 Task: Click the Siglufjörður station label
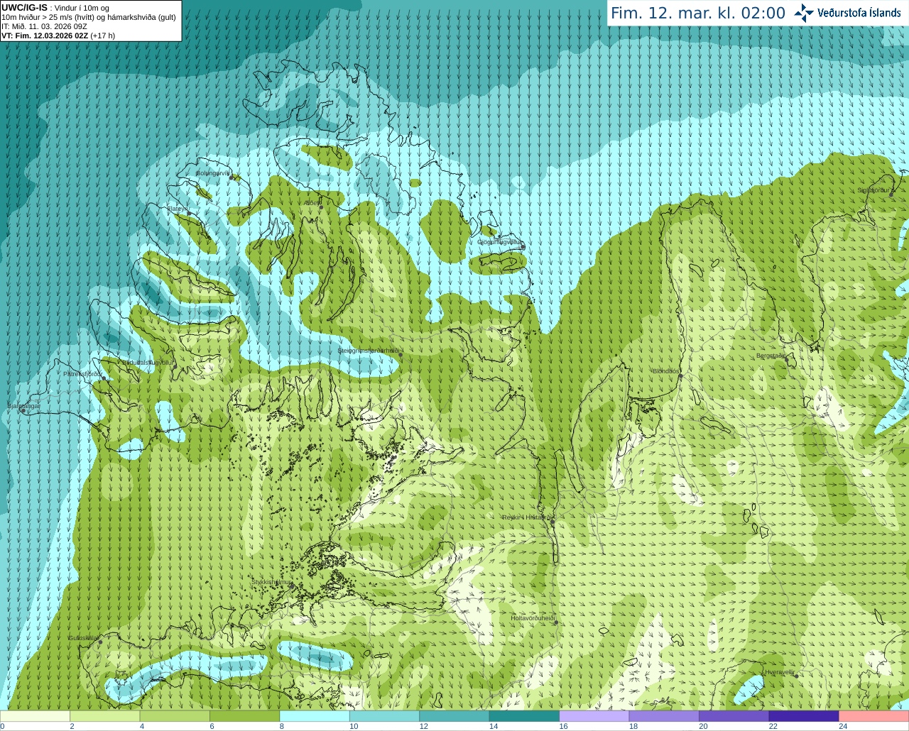[x=873, y=190]
